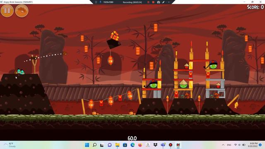Open Task View on the taskbar
This screenshot has height=149, width=265.
102,145
